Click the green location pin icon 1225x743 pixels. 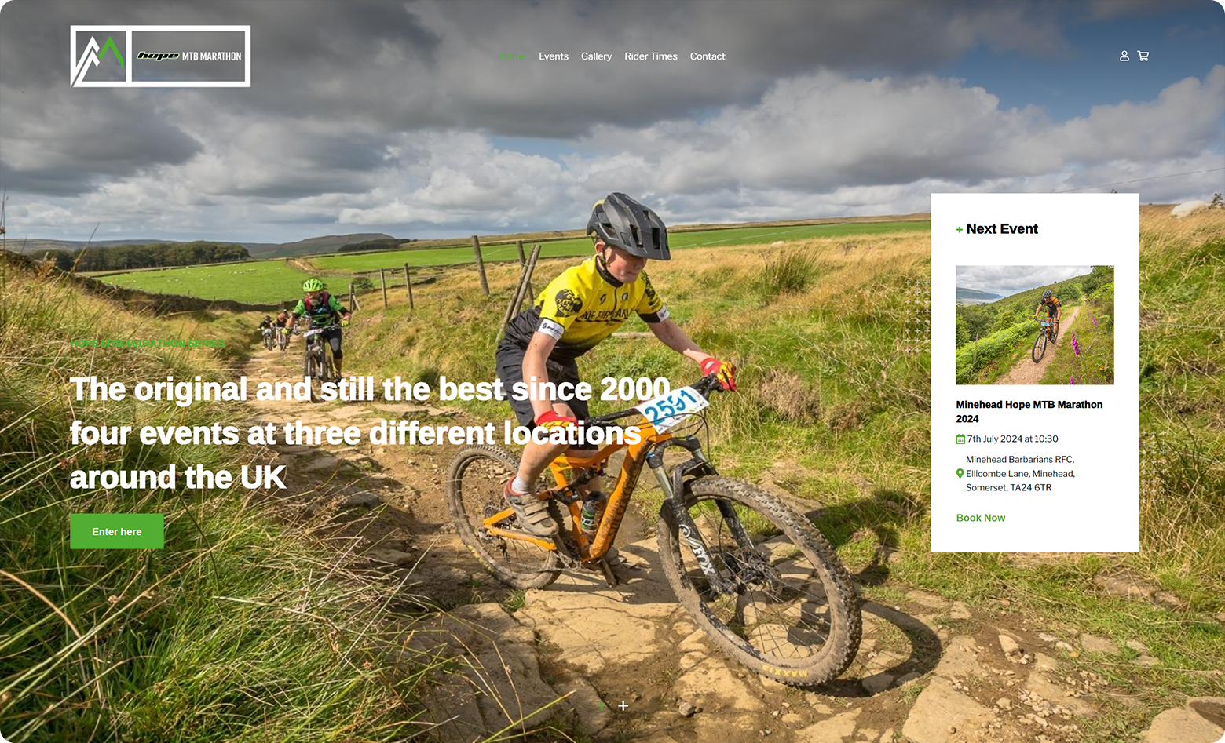point(960,474)
